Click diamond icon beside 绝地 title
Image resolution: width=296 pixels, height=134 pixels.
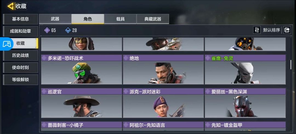click(126, 58)
